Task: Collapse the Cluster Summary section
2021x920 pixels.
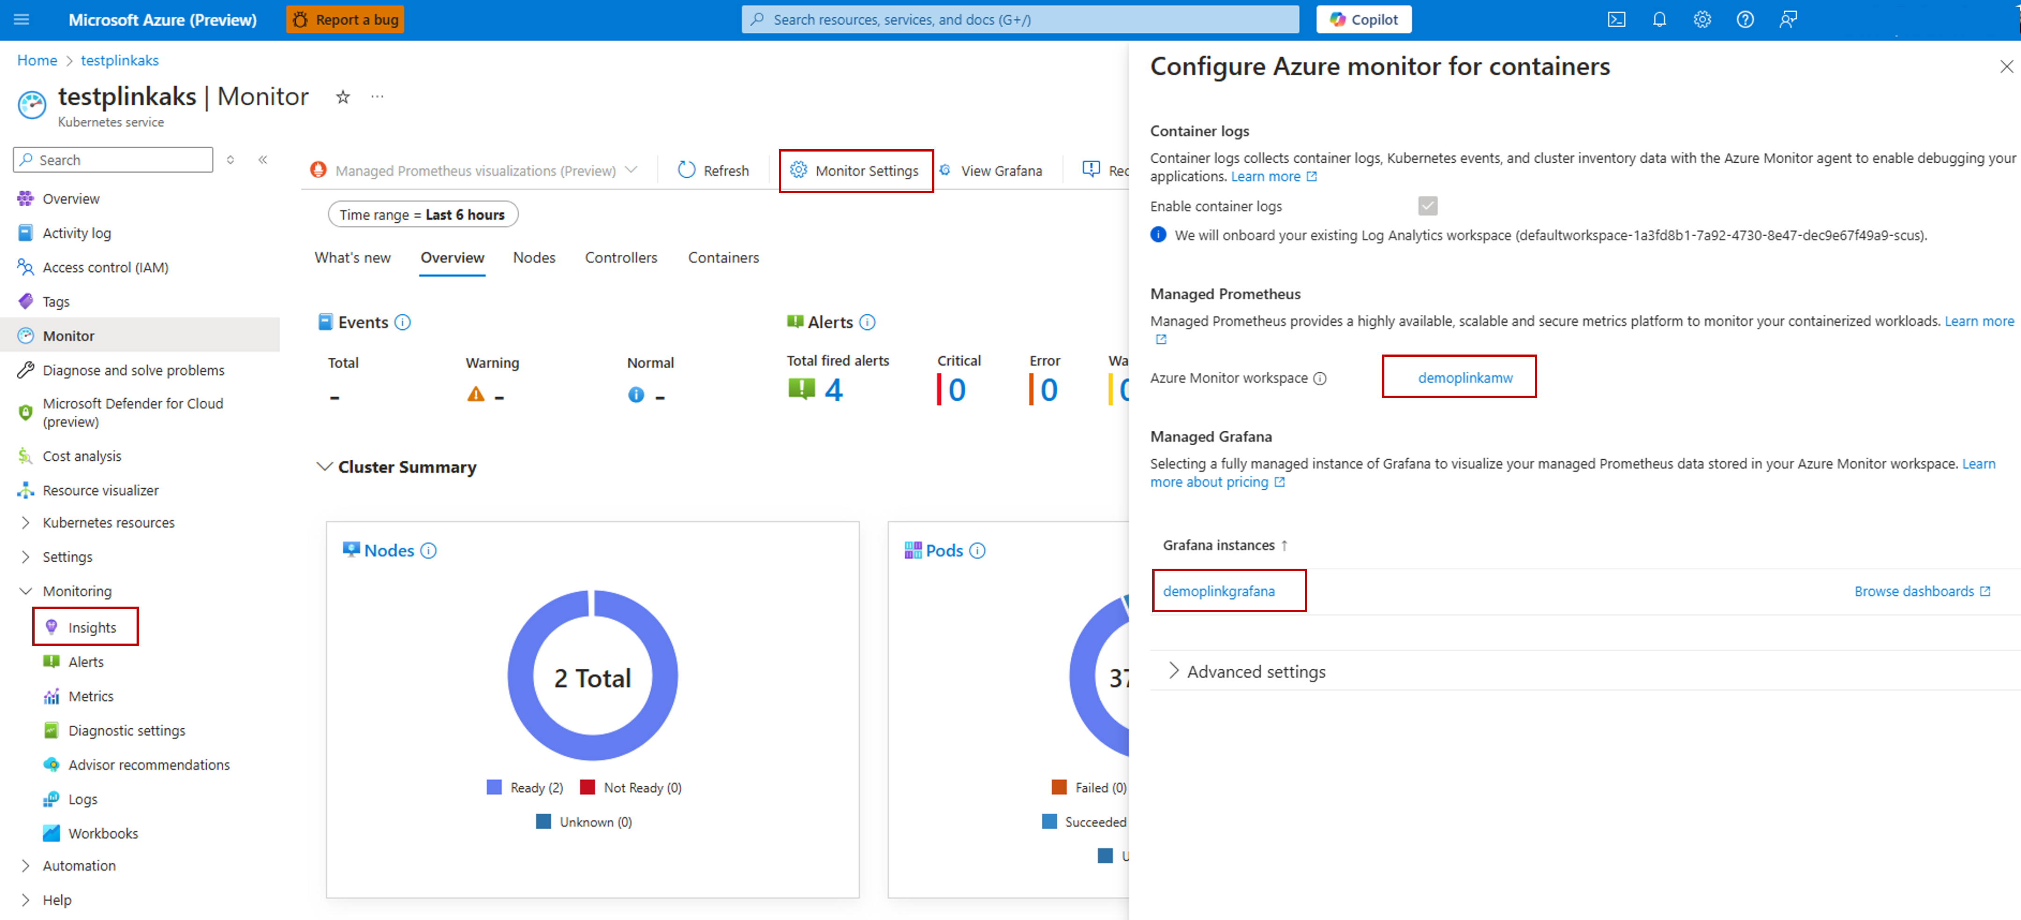Action: (x=324, y=467)
